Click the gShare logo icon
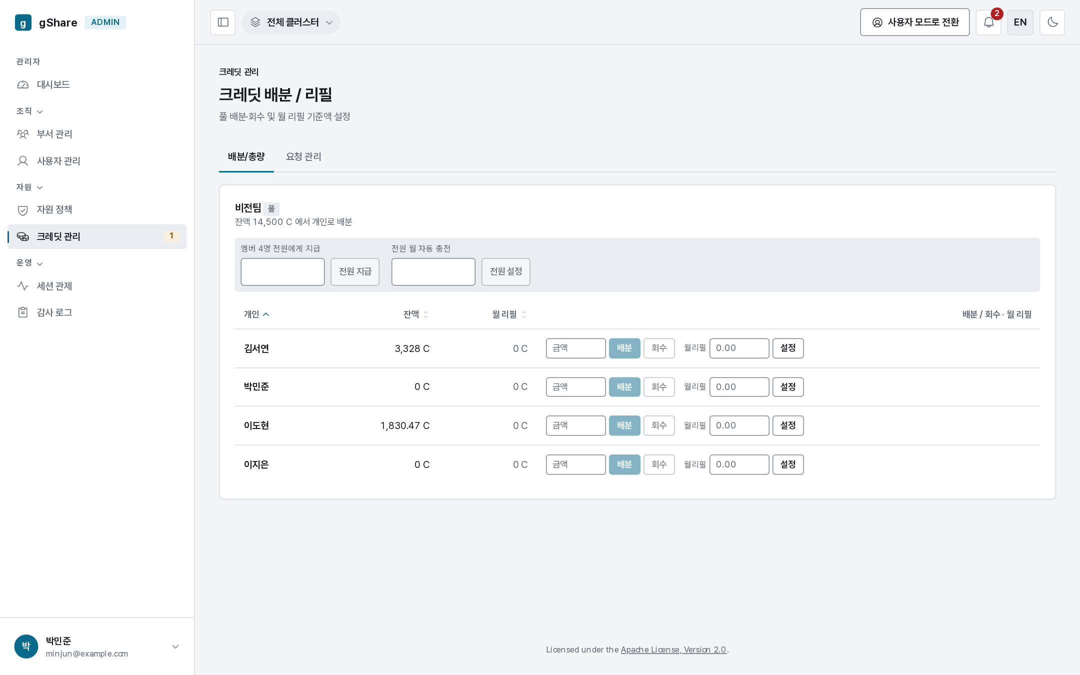 point(23,22)
